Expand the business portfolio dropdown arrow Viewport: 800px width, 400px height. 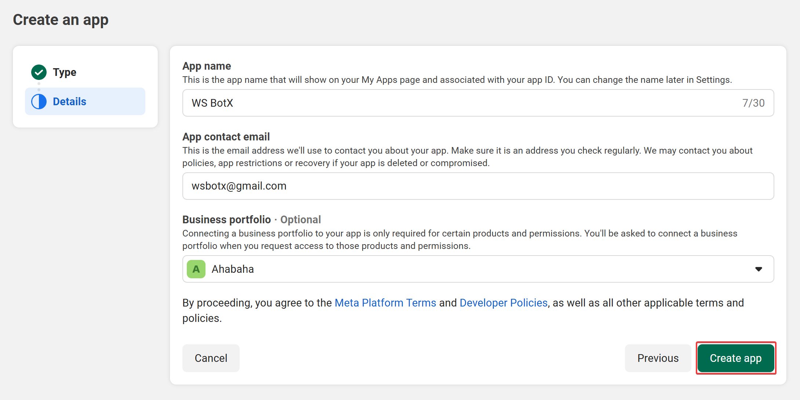pyautogui.click(x=759, y=269)
